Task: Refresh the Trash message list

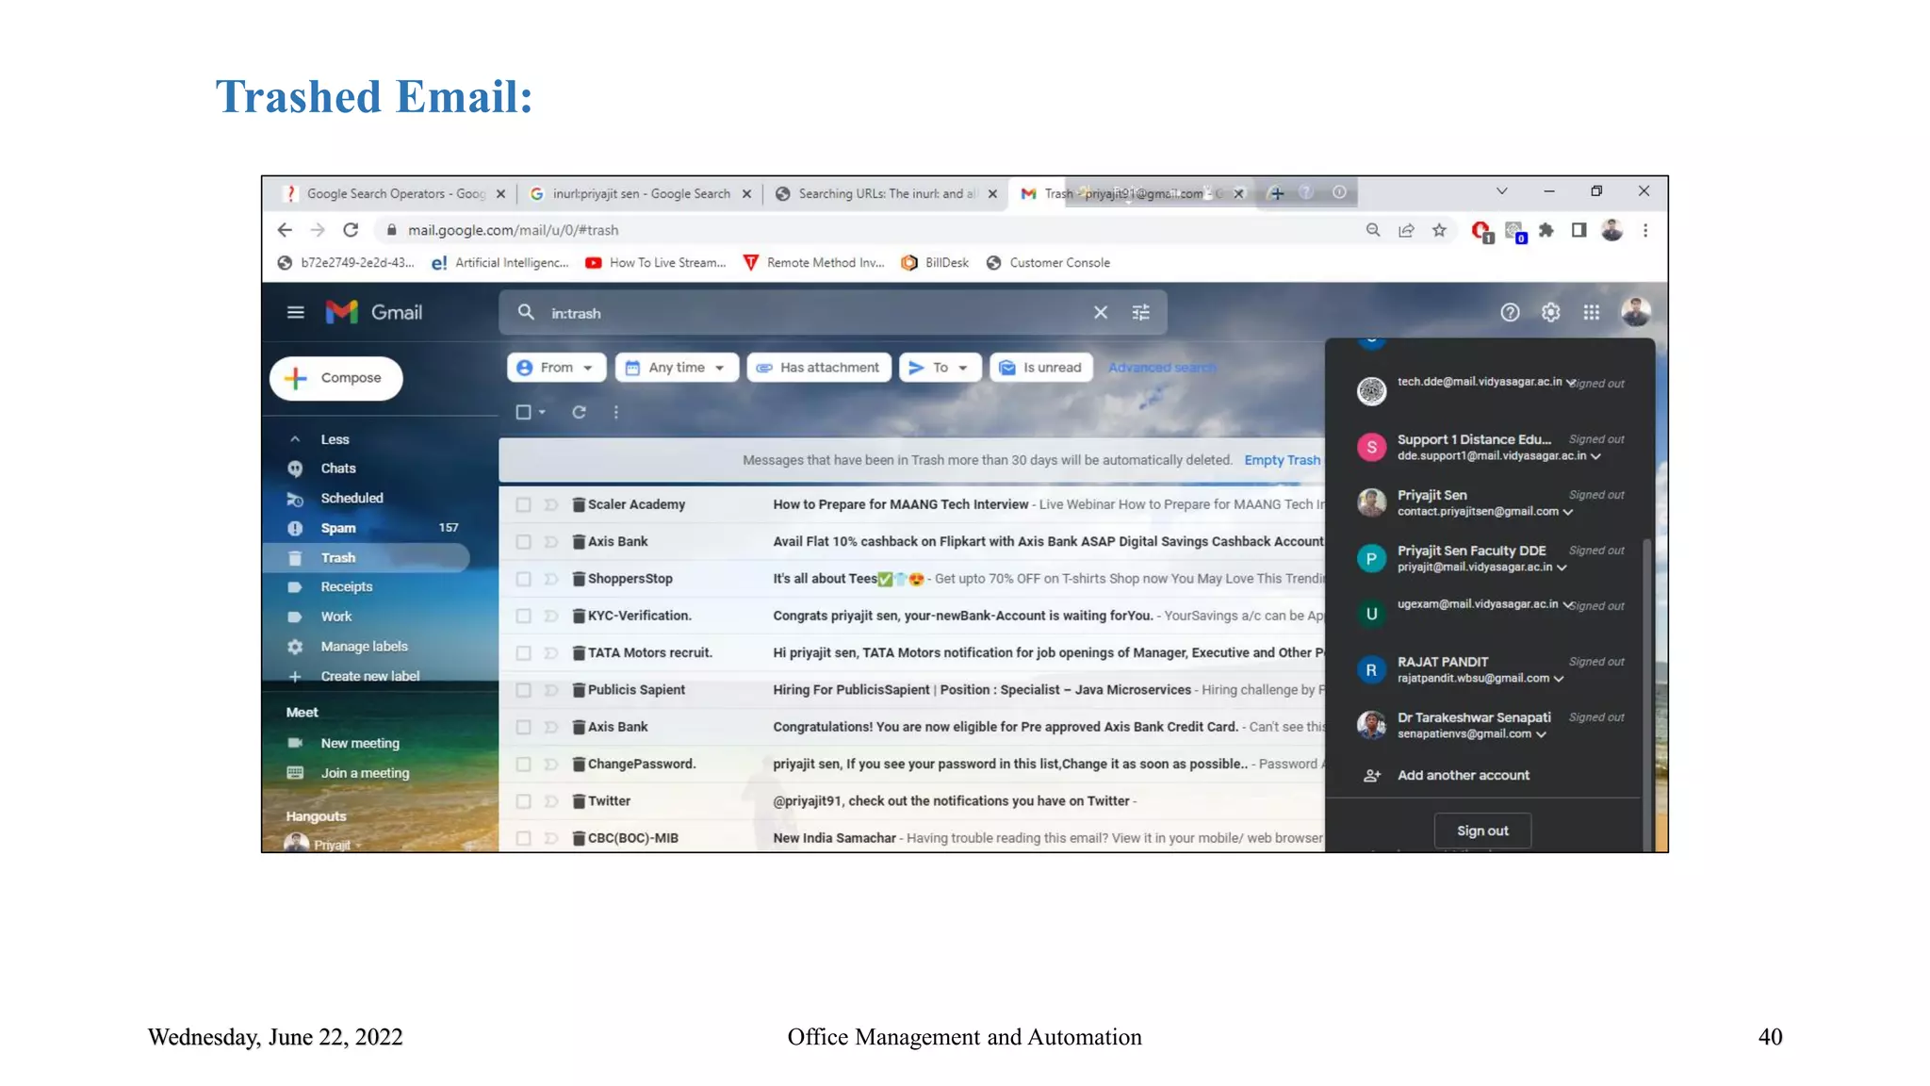Action: [579, 412]
